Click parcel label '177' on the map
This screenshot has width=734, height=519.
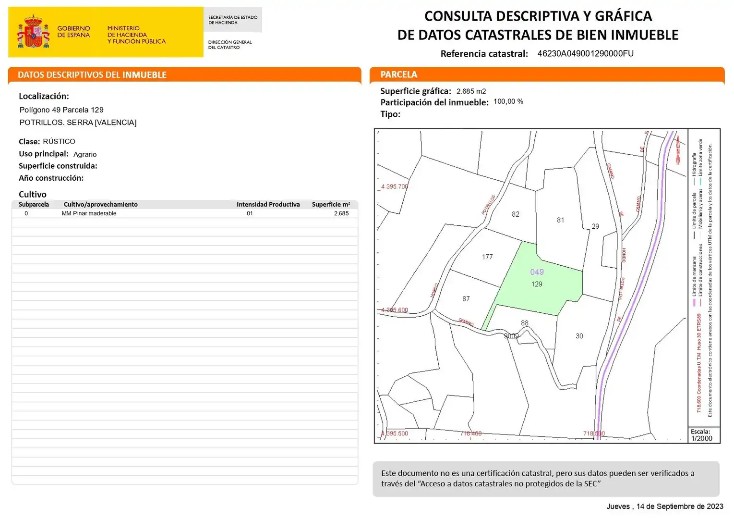pos(487,257)
